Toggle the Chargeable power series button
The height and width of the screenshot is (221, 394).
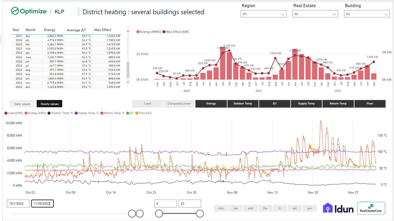coord(179,104)
